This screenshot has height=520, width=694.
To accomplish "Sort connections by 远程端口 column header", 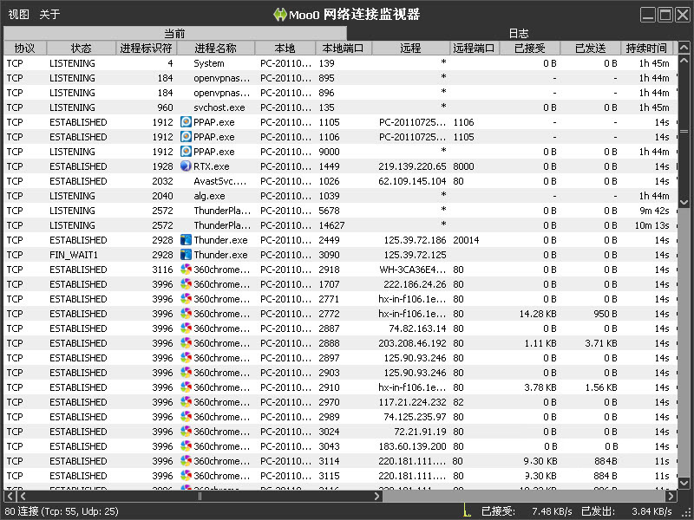I will (474, 49).
